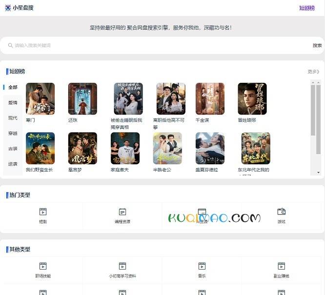
Task: Open the 寒门 drama poster
Action: point(40,99)
